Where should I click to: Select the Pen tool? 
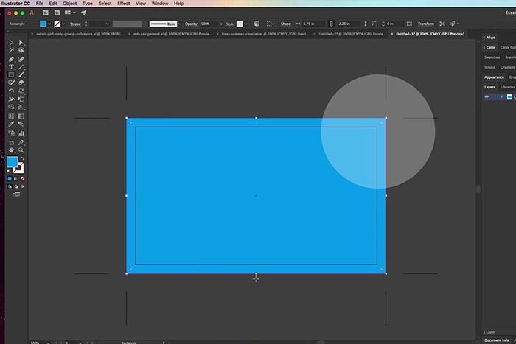(11, 59)
